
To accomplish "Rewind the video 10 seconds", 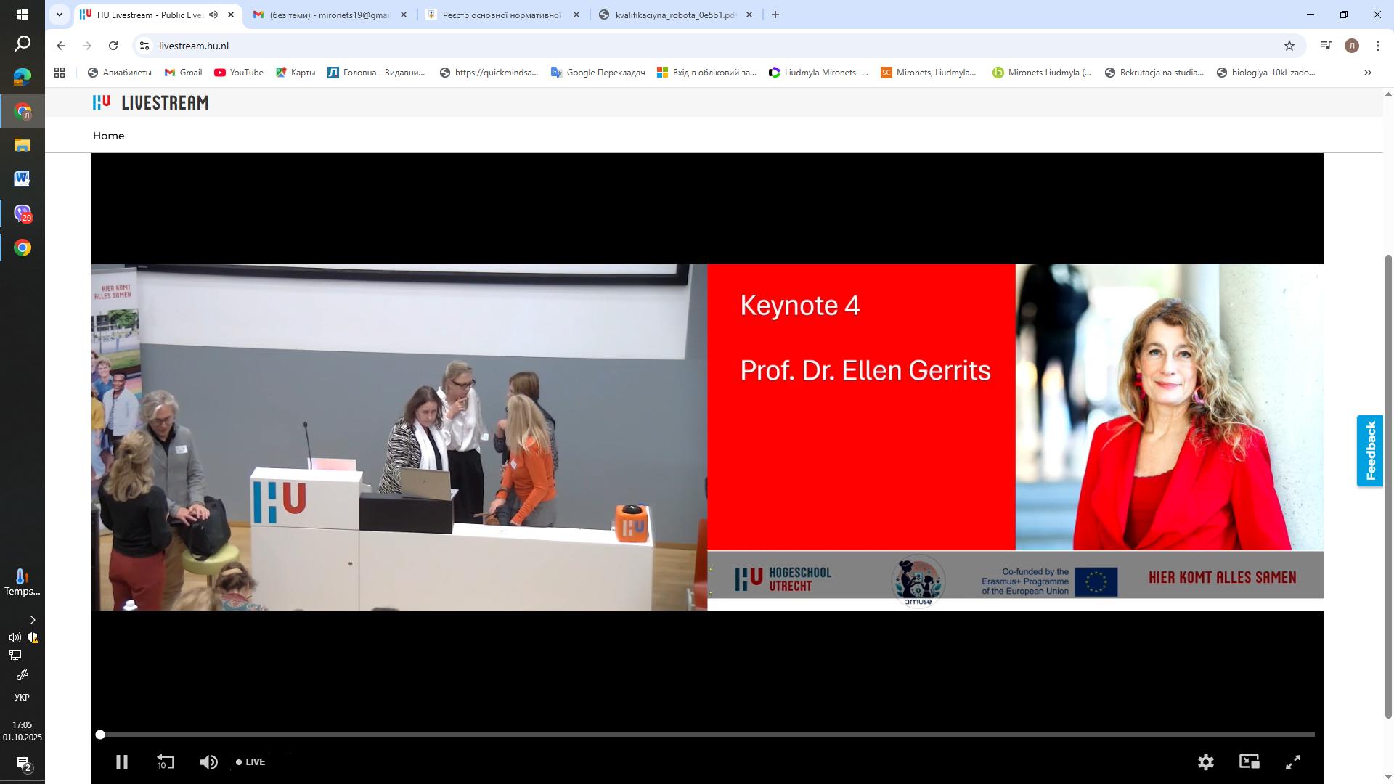I will (166, 762).
